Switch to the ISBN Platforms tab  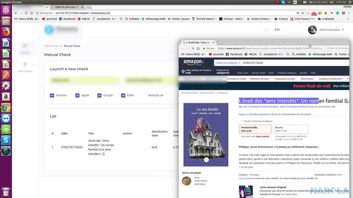67,7
